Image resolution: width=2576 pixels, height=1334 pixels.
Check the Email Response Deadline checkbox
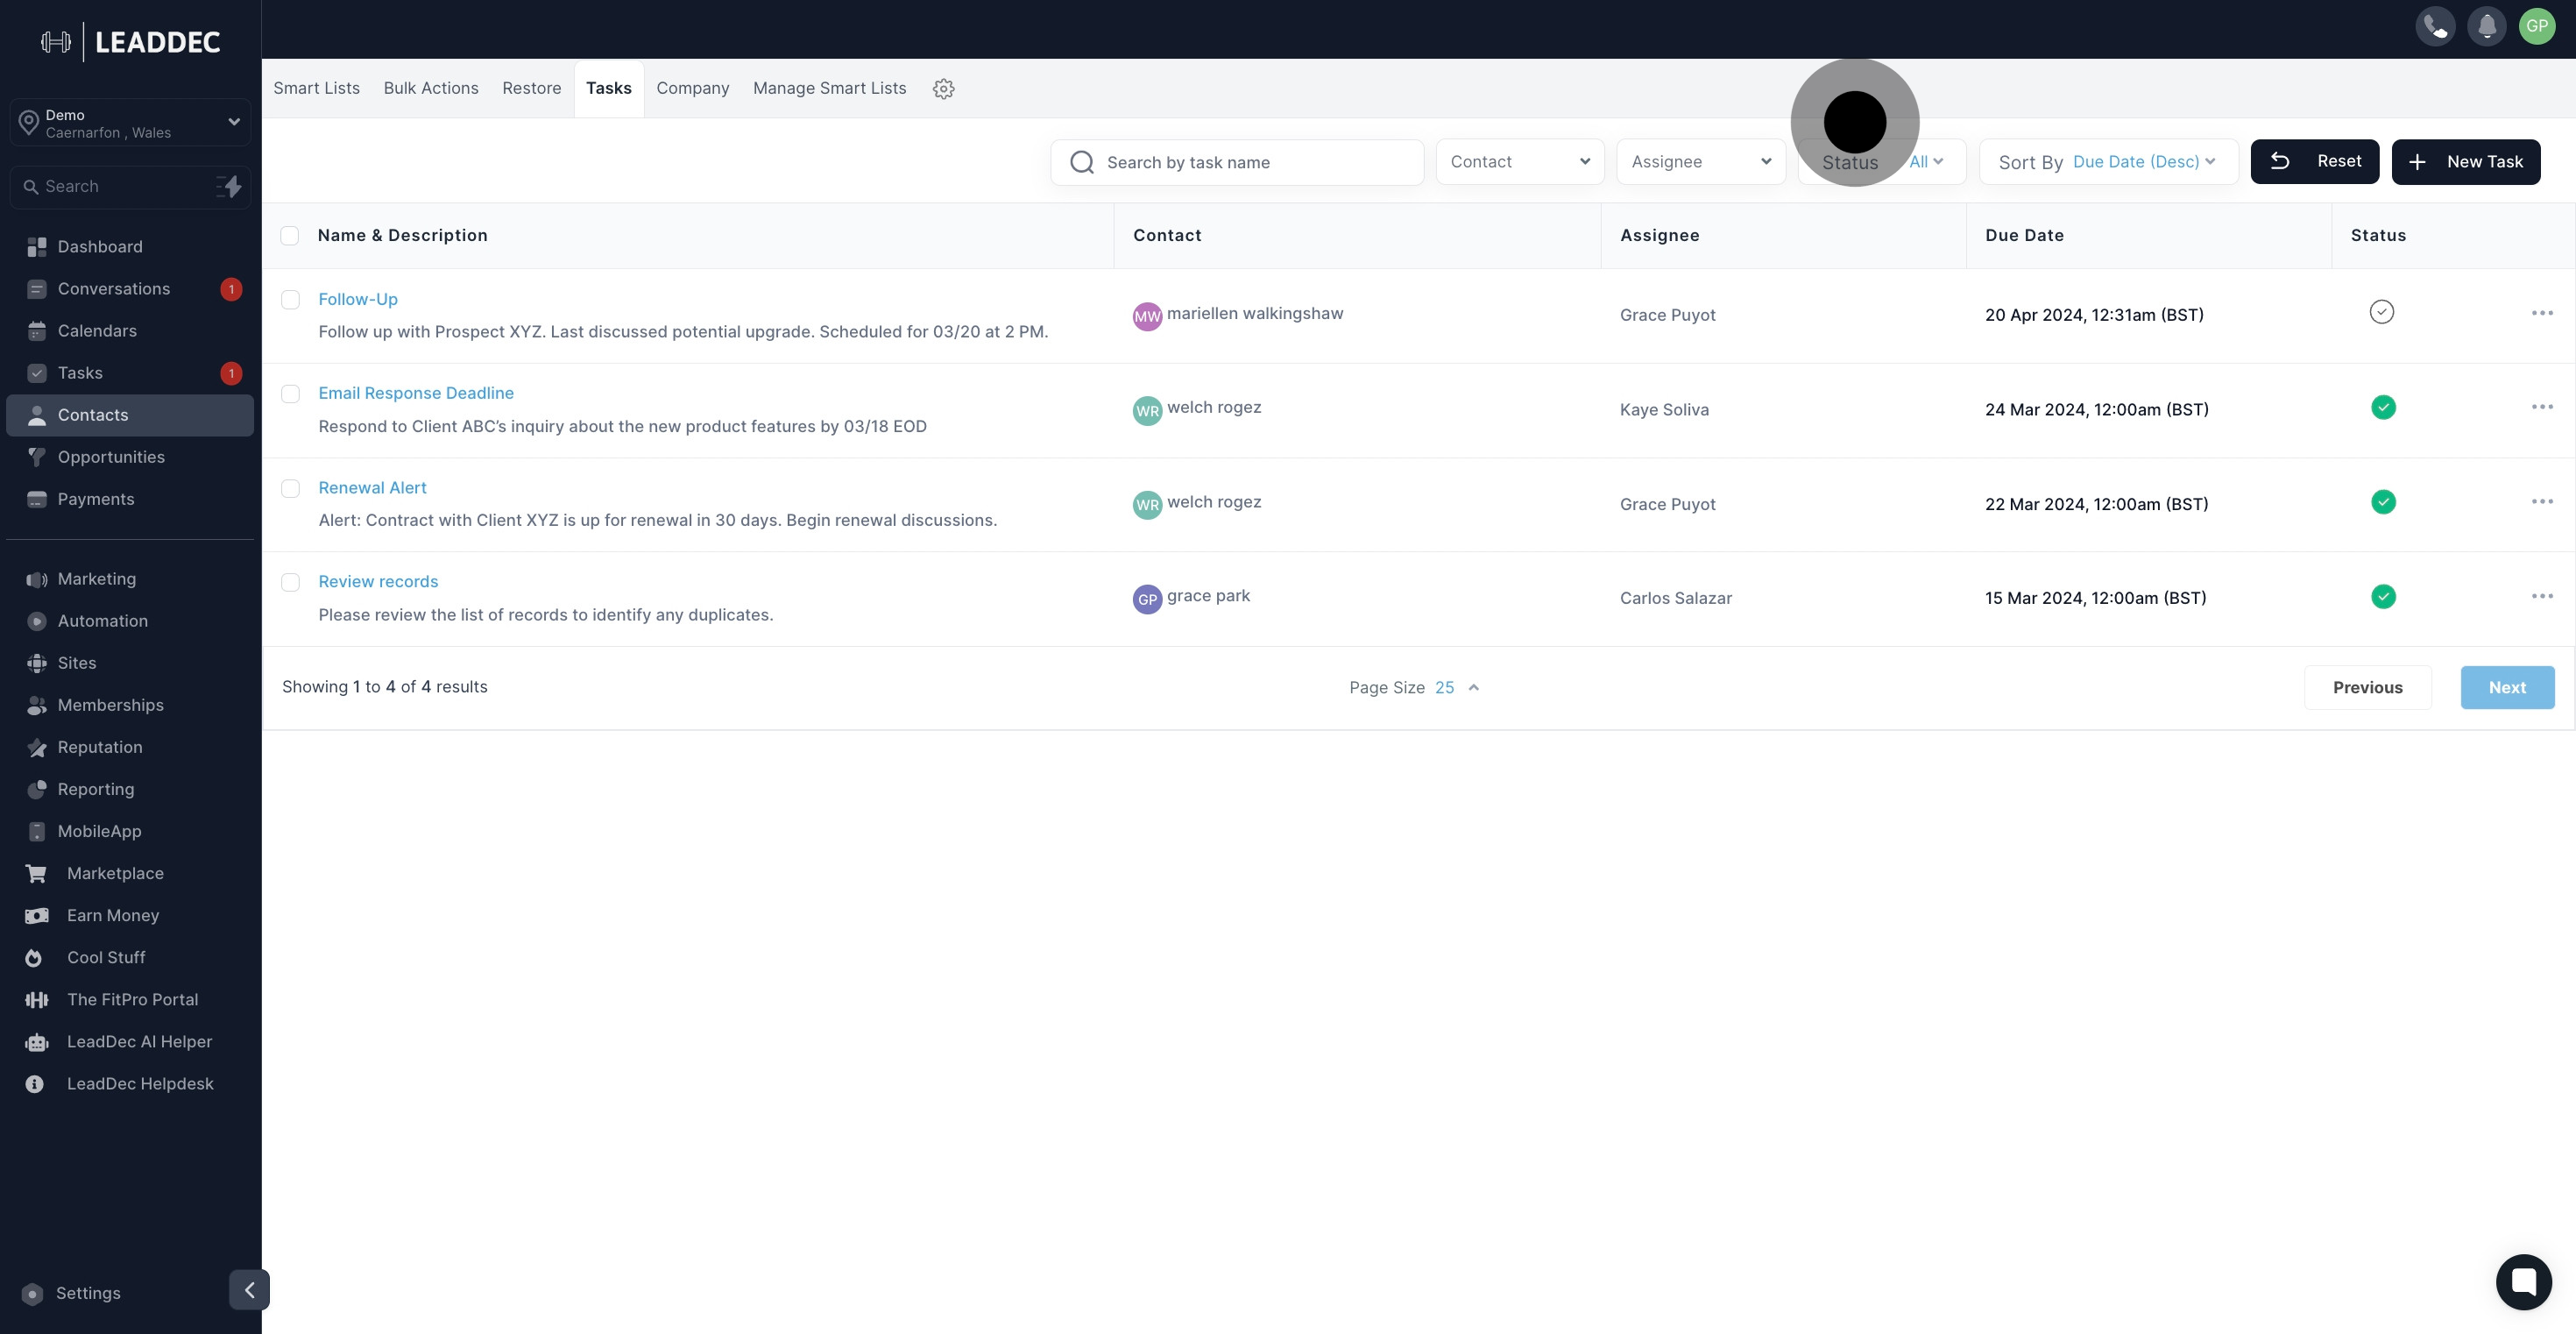pos(290,394)
